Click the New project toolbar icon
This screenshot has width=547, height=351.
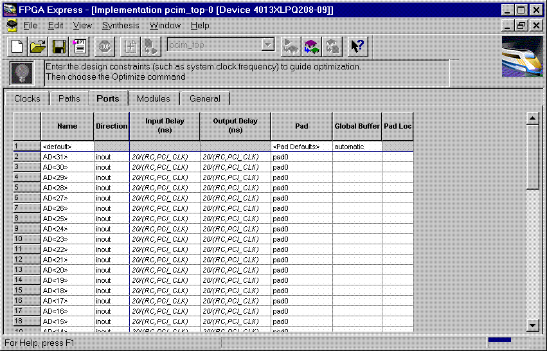[x=17, y=46]
